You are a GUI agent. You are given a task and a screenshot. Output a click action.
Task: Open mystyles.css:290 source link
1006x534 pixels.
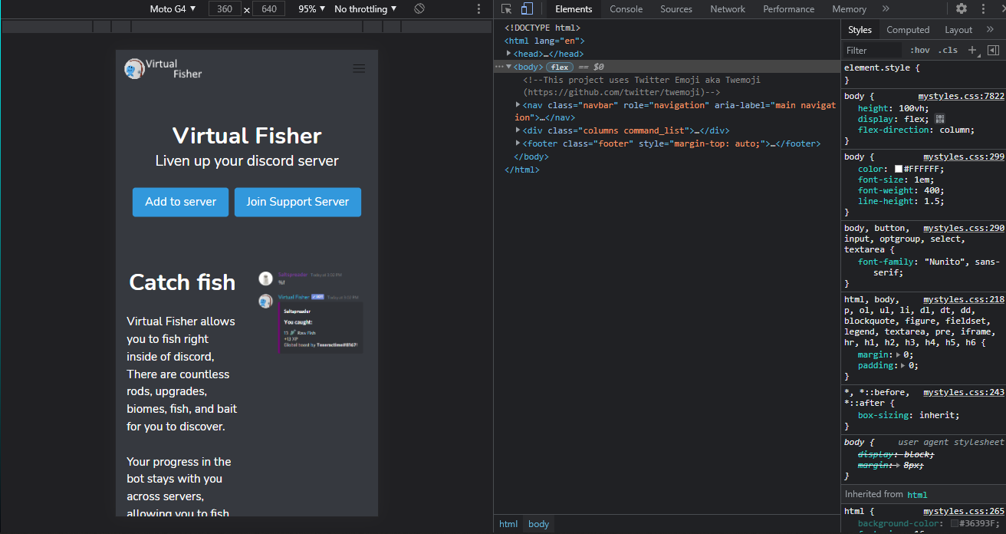click(964, 228)
